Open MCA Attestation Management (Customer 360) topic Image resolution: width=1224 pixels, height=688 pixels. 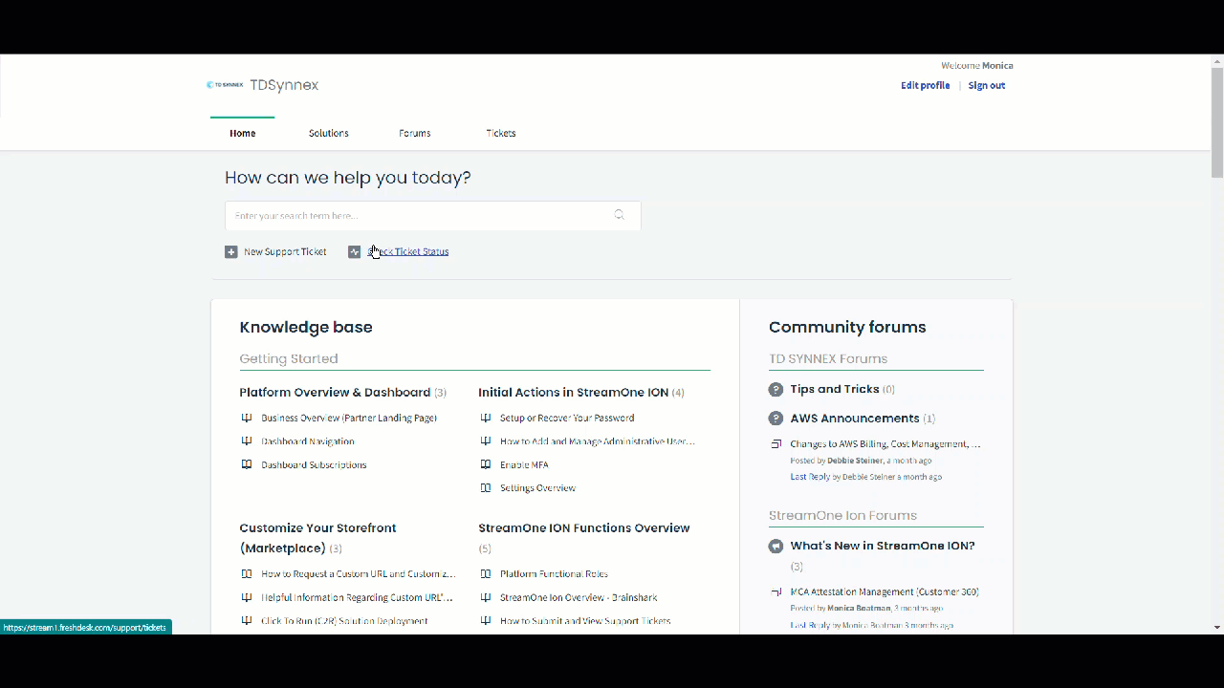885,592
